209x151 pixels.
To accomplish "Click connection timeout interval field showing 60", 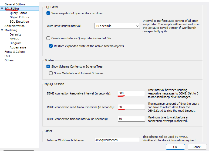I will (x=131, y=119).
